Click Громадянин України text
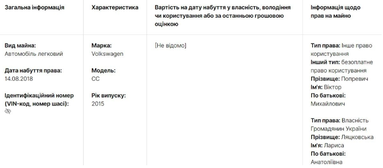383x168 pixels. point(339,129)
